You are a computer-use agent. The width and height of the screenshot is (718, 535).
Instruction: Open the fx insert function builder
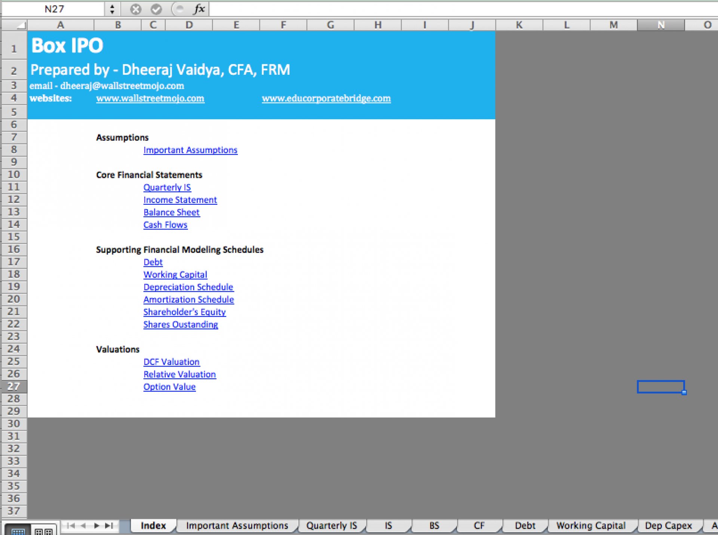pos(199,9)
